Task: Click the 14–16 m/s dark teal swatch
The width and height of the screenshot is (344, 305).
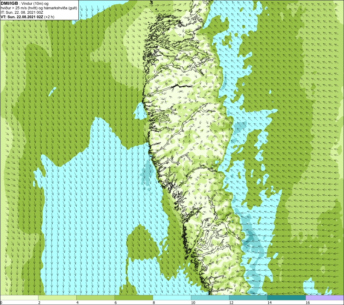Action: [x=286, y=298]
